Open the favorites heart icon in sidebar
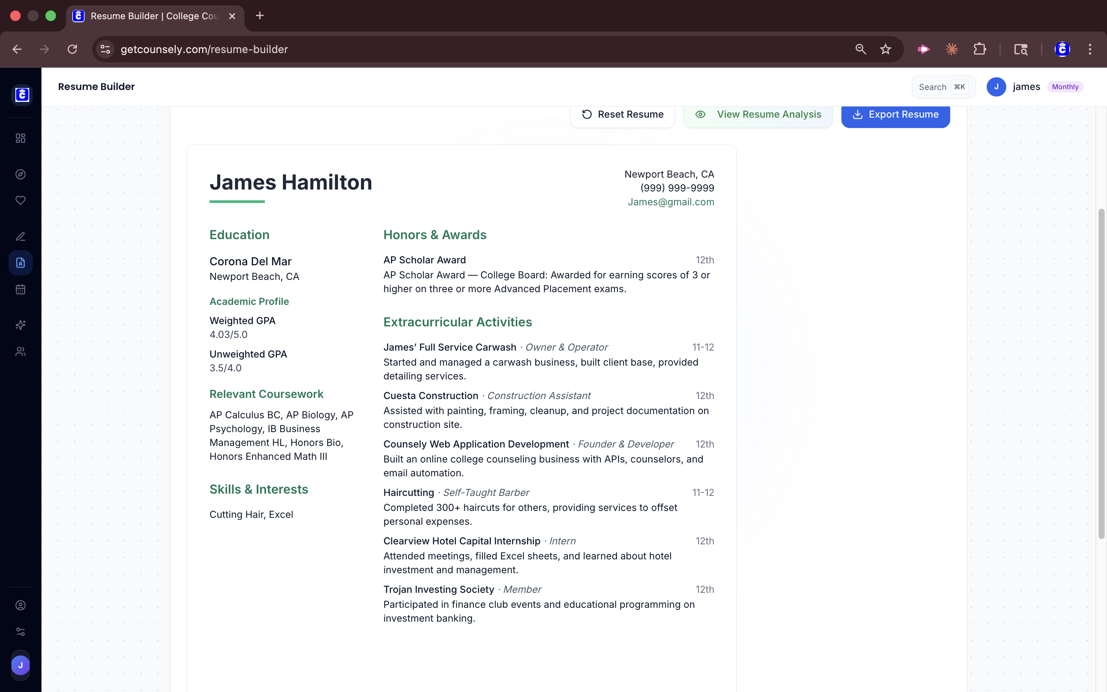1107x692 pixels. [21, 200]
